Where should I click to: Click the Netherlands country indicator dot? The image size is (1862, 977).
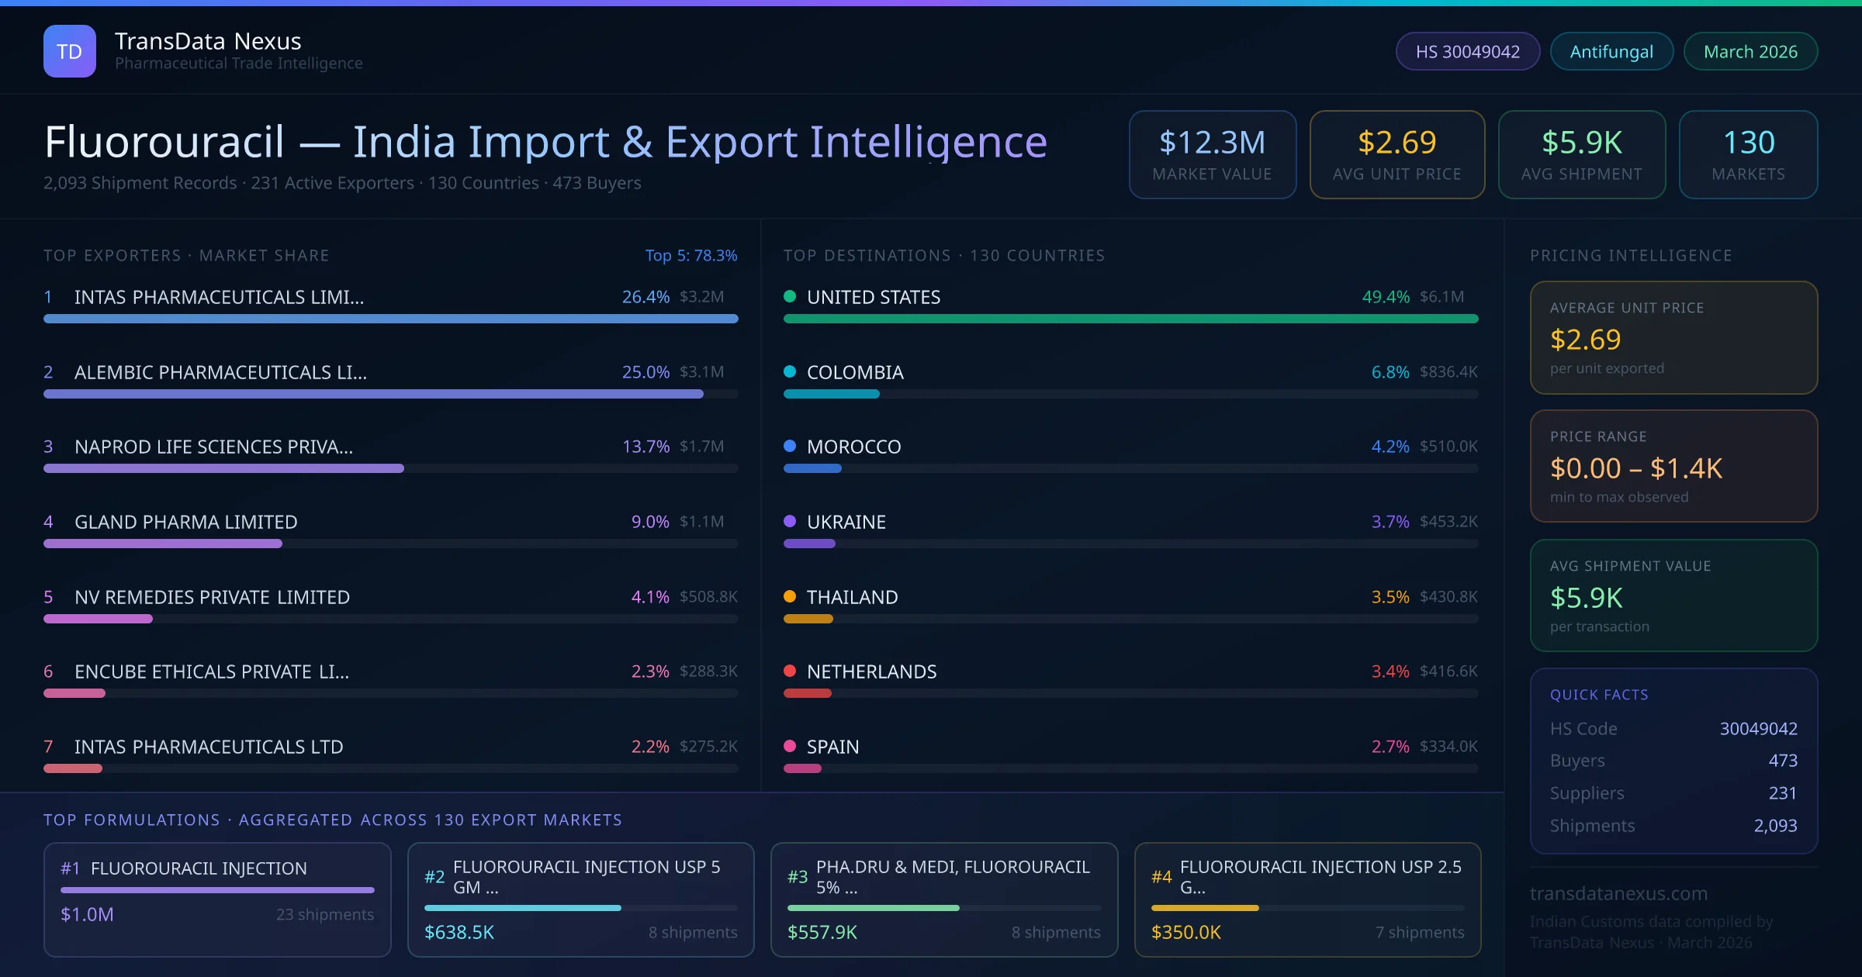(x=791, y=671)
